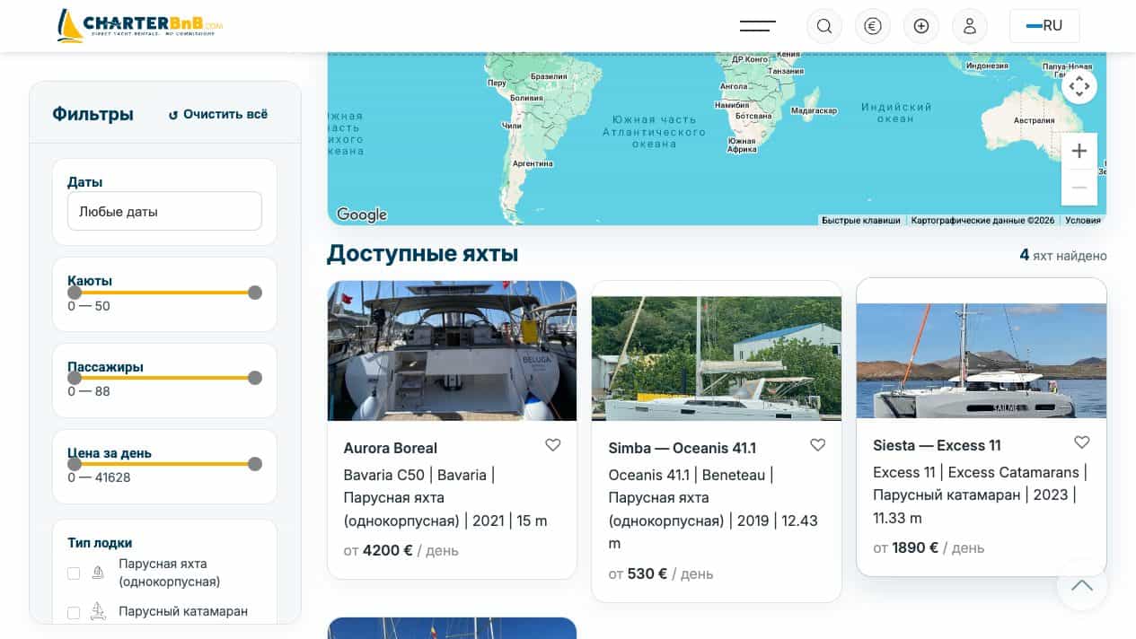Click the map camera pan control
The height and width of the screenshot is (639, 1136).
click(1079, 86)
